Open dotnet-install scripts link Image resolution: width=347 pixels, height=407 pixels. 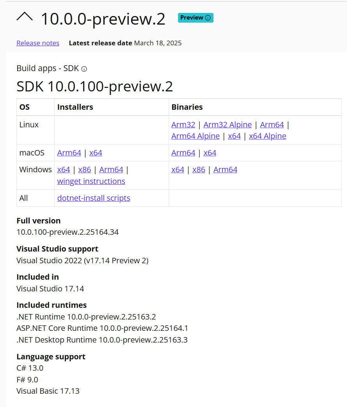94,198
